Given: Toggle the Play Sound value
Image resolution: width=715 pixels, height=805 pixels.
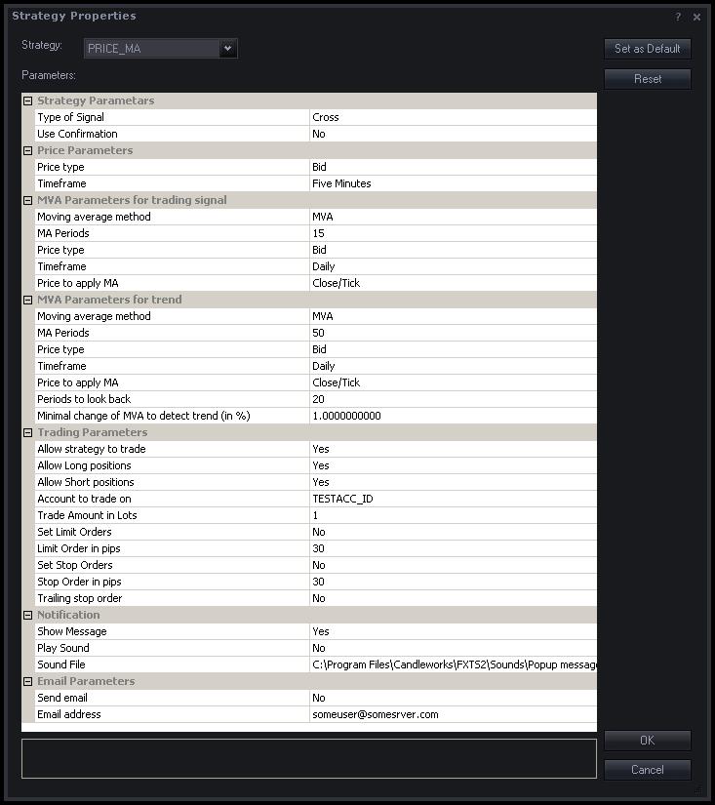Looking at the screenshot, I should click(454, 648).
